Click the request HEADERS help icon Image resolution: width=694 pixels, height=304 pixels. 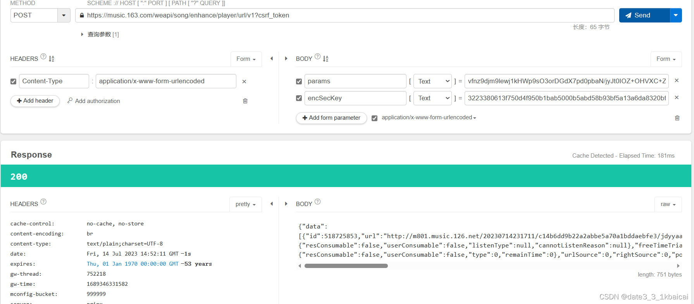point(43,56)
